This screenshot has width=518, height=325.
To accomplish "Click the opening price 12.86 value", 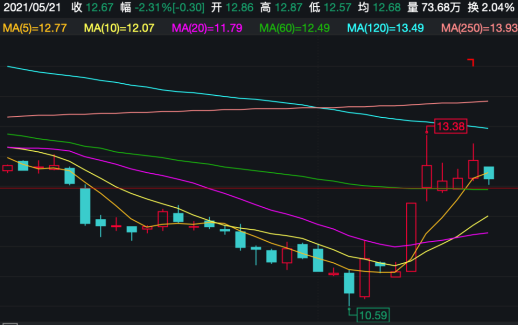I will click(x=238, y=8).
